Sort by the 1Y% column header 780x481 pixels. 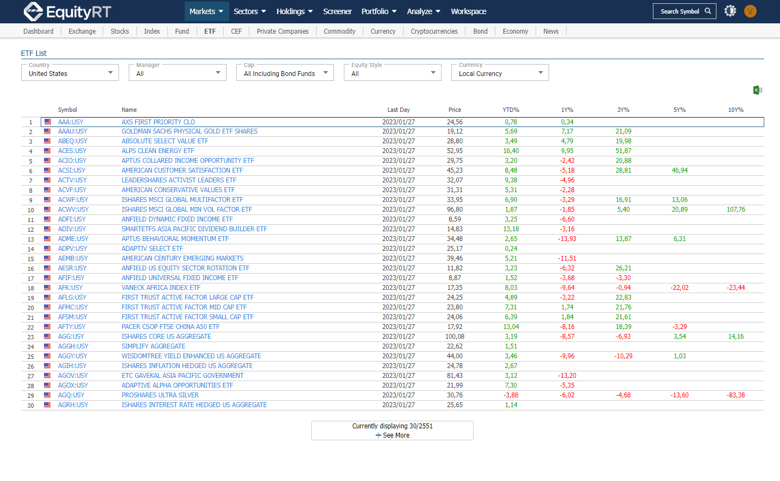[x=567, y=110]
